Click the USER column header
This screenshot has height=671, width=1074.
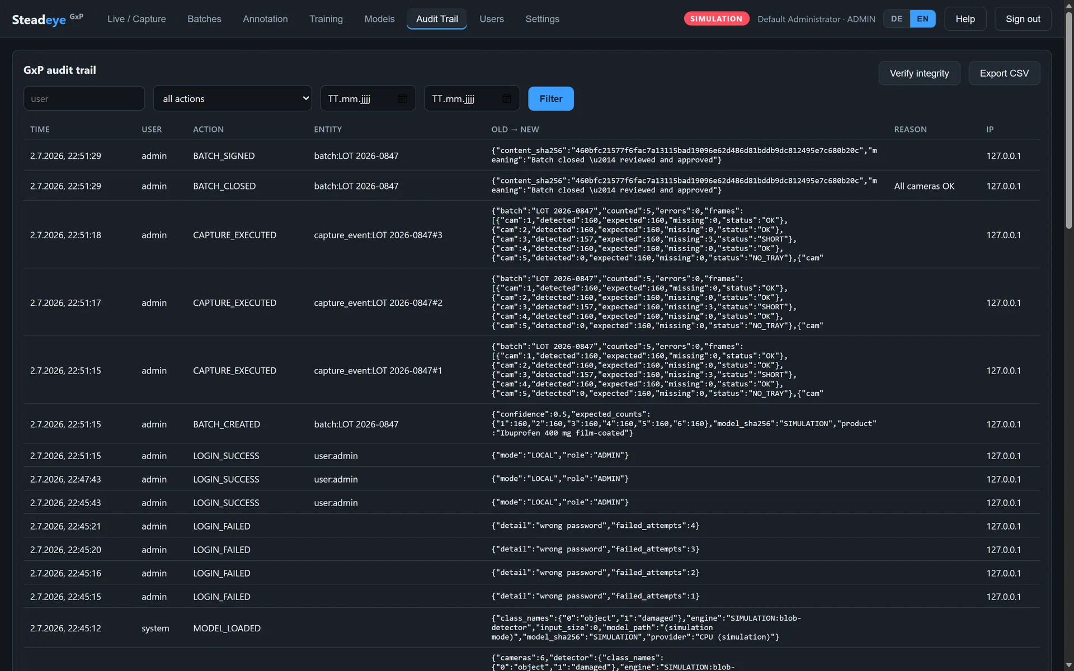pos(152,129)
